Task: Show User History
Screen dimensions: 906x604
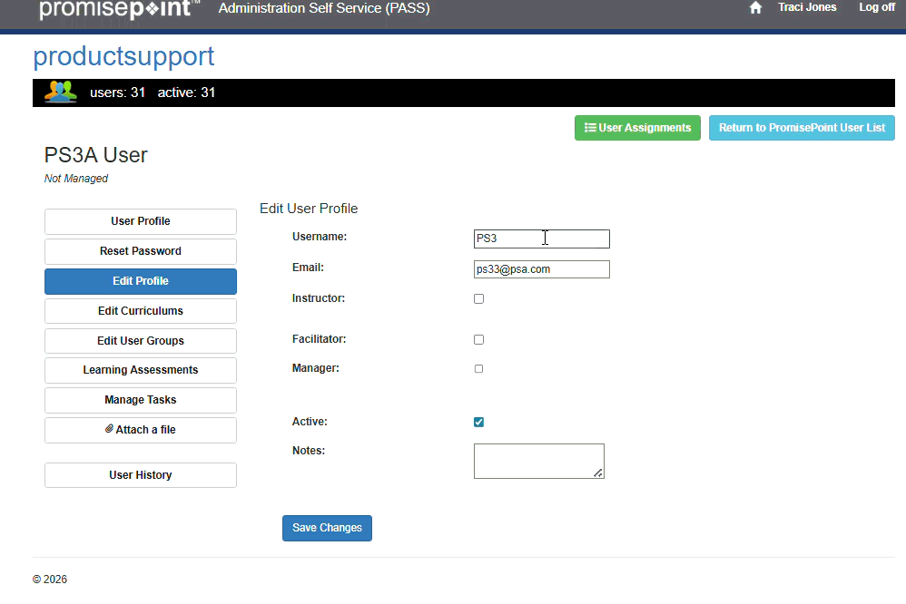Action: (x=141, y=475)
